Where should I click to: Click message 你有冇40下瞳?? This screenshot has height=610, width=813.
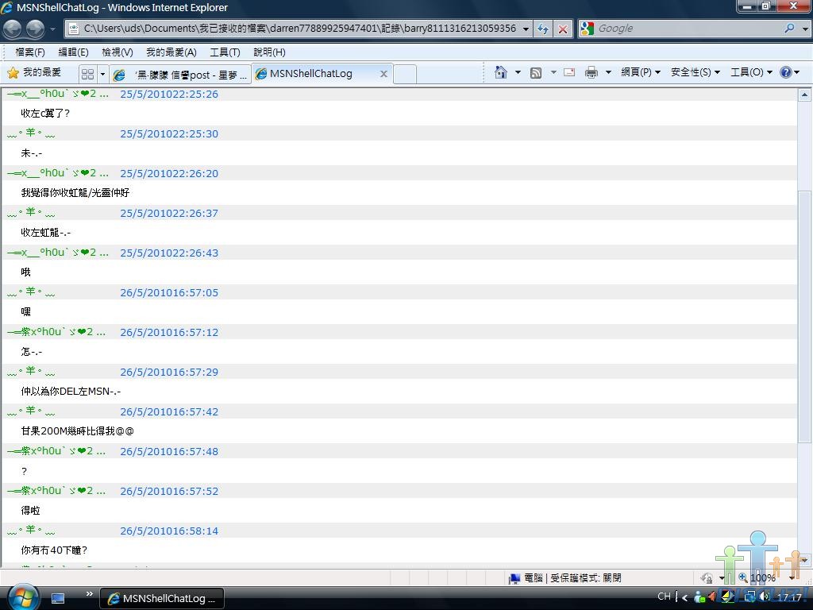[x=54, y=550]
